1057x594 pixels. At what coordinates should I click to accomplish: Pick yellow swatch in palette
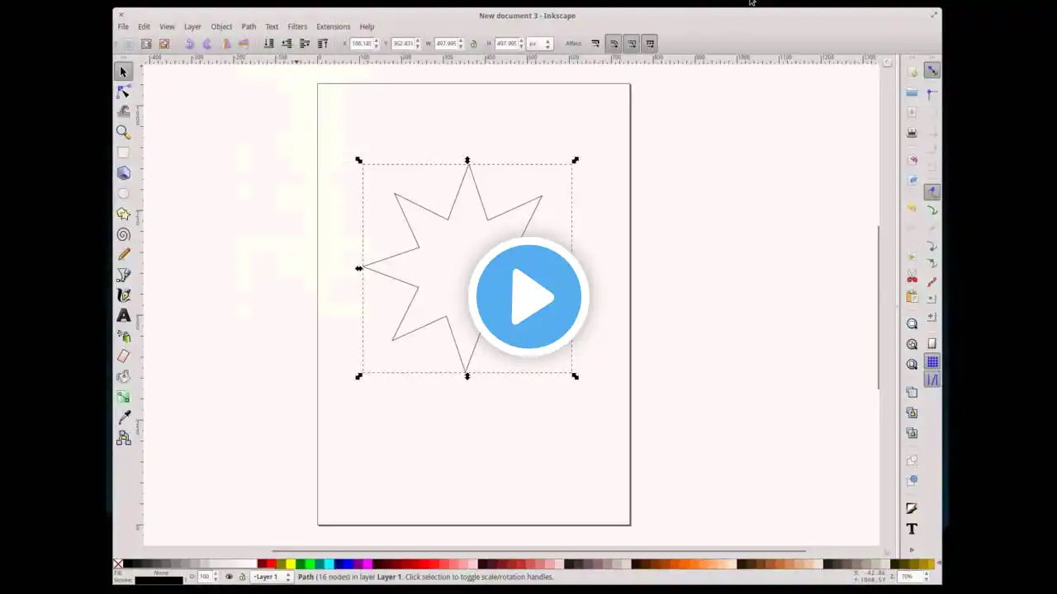tap(290, 564)
